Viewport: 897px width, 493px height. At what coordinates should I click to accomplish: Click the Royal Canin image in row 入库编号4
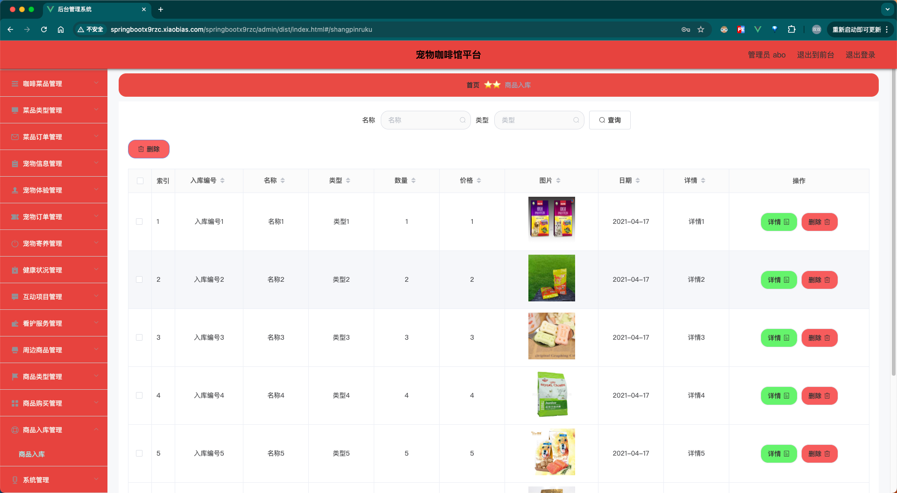(x=552, y=394)
